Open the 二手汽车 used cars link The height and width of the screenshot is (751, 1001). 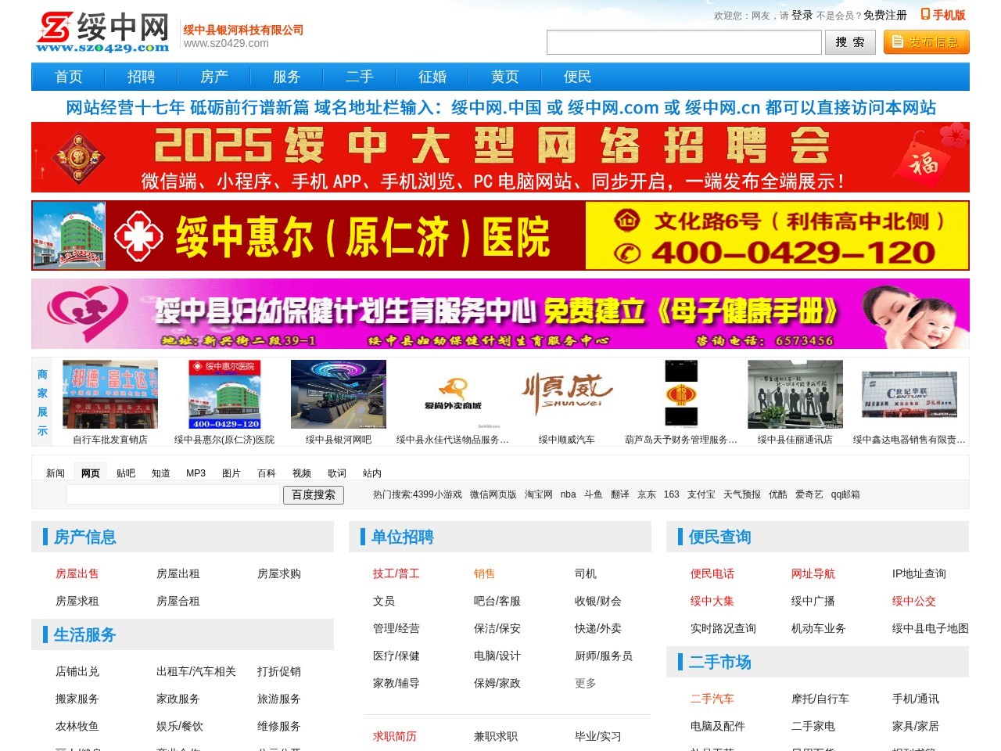point(711,699)
